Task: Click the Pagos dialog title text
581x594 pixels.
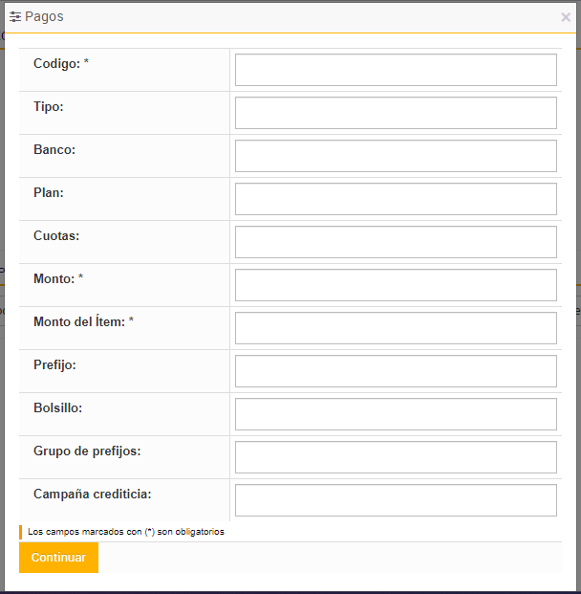Action: point(45,17)
